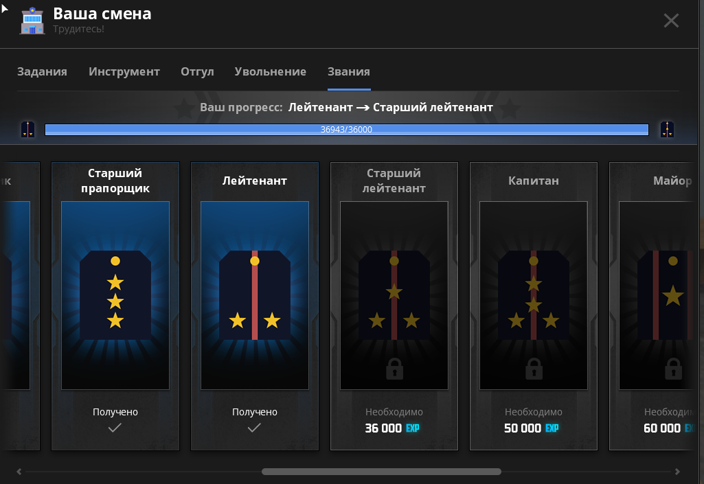704x484 pixels.
Task: Select the Капитан shoulder-strap image
Action: (534, 295)
